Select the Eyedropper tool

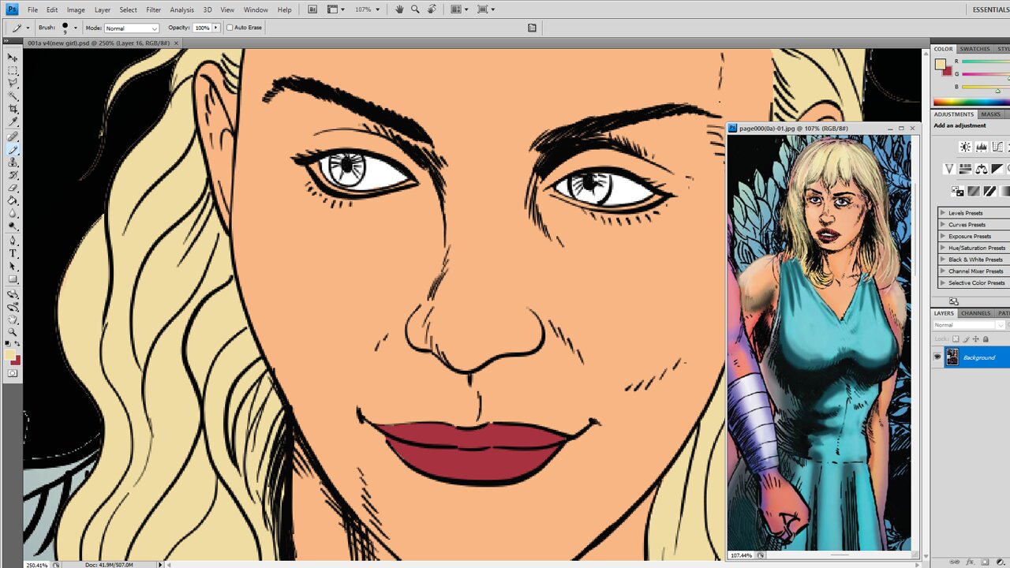13,121
